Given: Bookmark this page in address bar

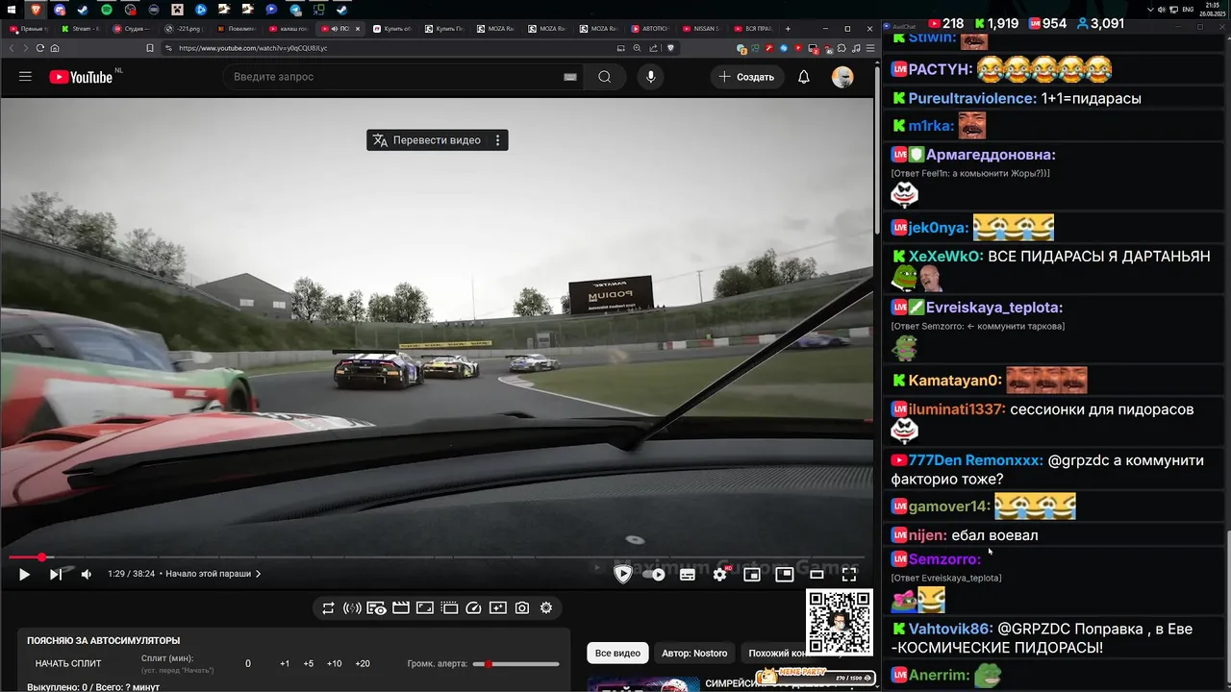Looking at the screenshot, I should (150, 48).
